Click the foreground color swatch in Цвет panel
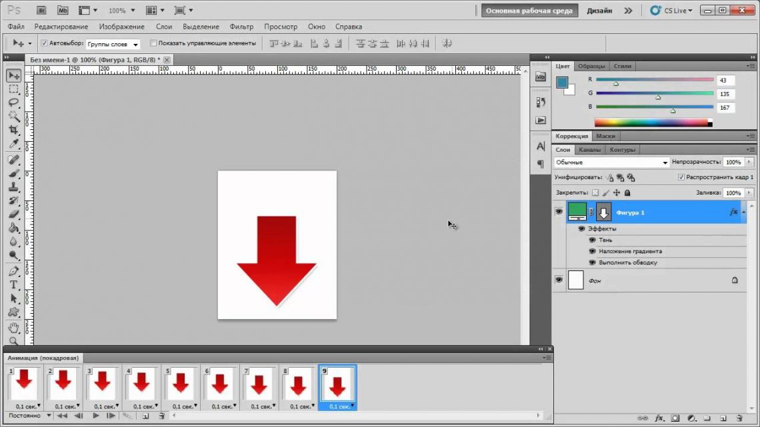This screenshot has width=760, height=427. coord(562,82)
